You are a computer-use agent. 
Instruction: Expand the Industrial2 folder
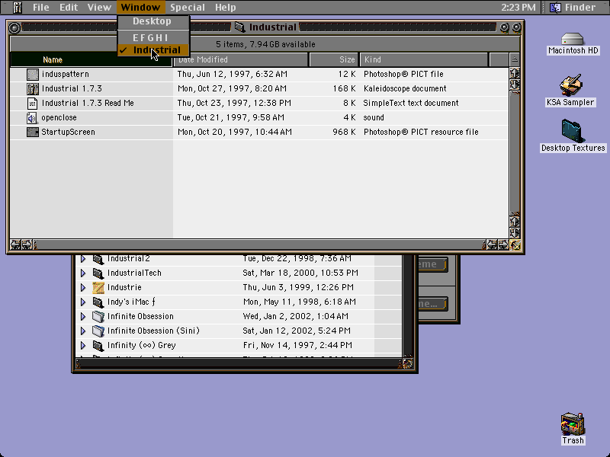83,259
